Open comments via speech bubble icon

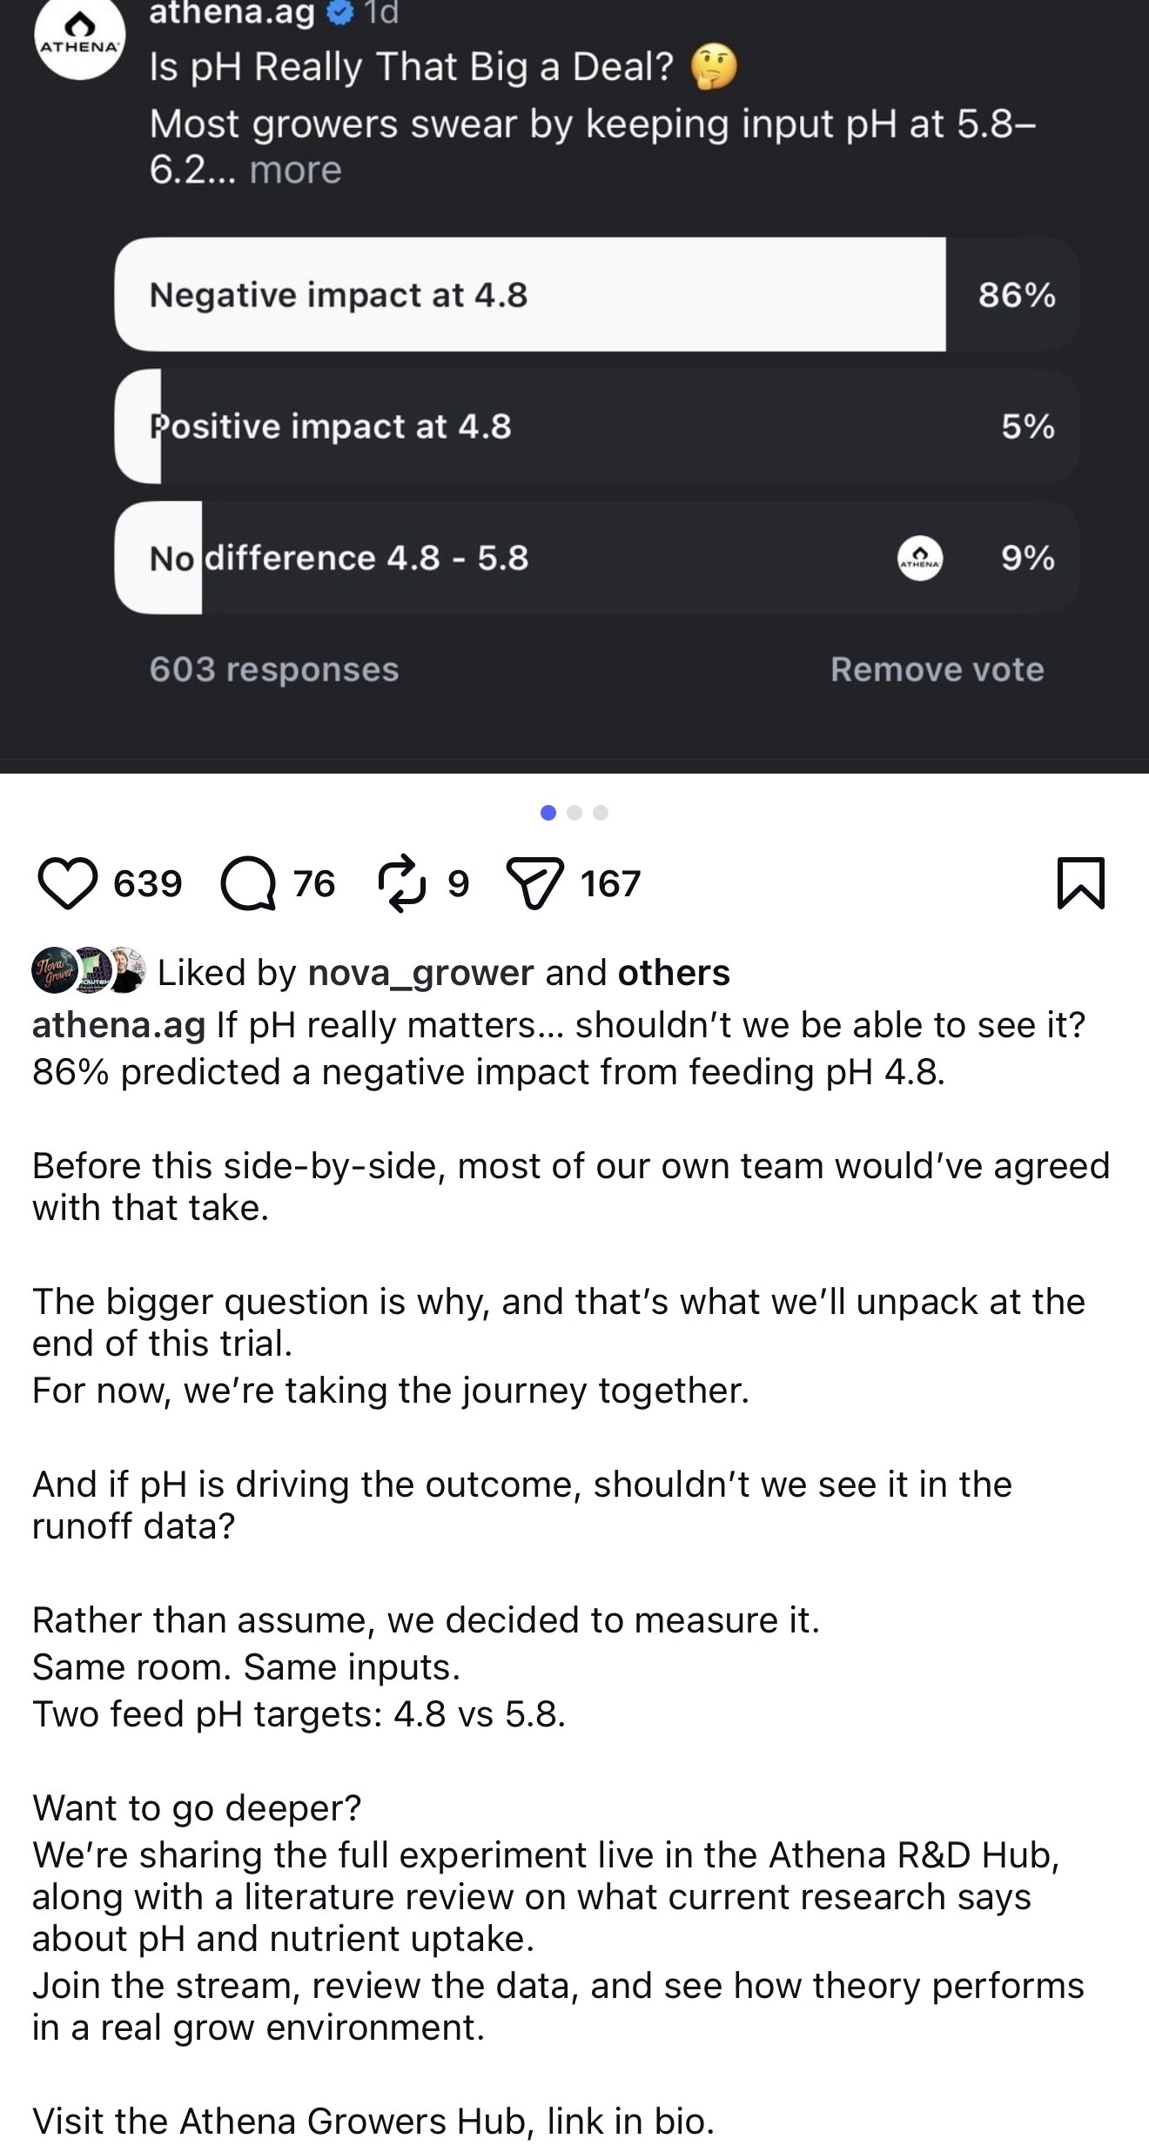tap(248, 883)
